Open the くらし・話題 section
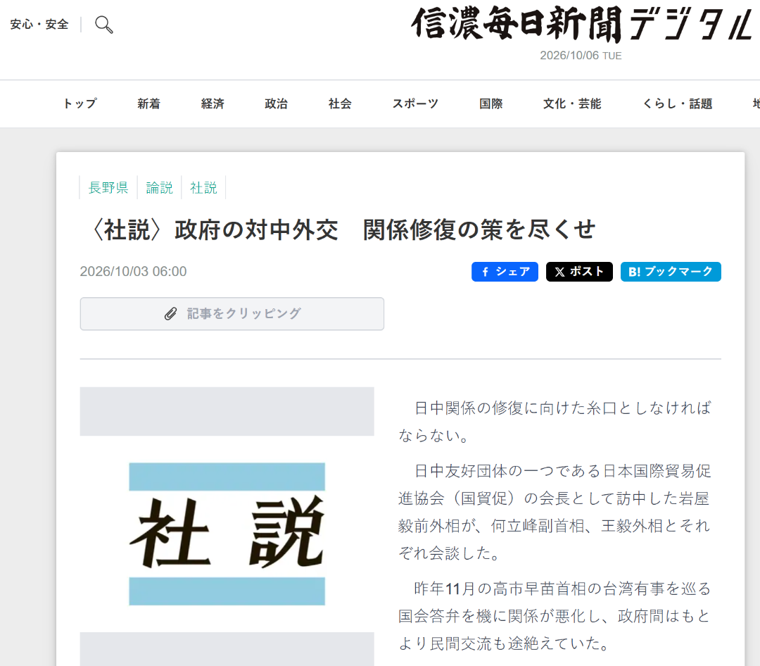The width and height of the screenshot is (760, 666). point(678,103)
